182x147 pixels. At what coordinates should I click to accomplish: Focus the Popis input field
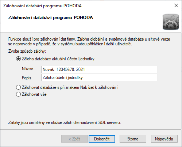click(x=99, y=78)
